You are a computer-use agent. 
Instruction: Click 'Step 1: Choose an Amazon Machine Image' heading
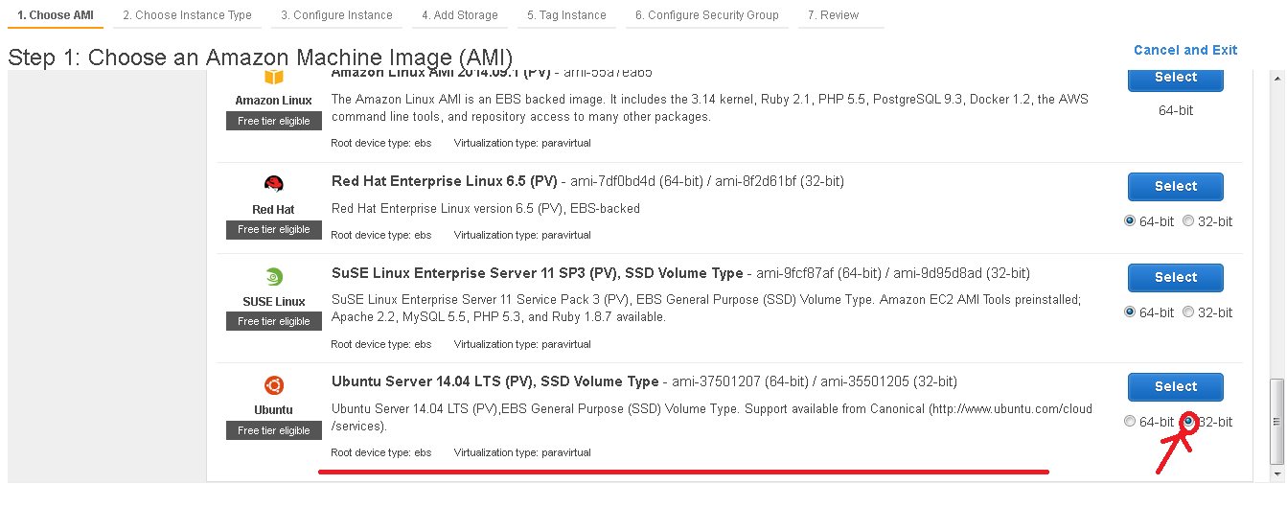tap(260, 58)
